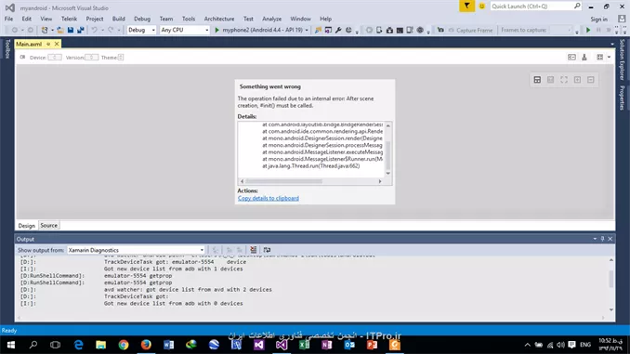This screenshot has width=630, height=354.
Task: Click Clear All icon in Output panel
Action: coord(253,250)
